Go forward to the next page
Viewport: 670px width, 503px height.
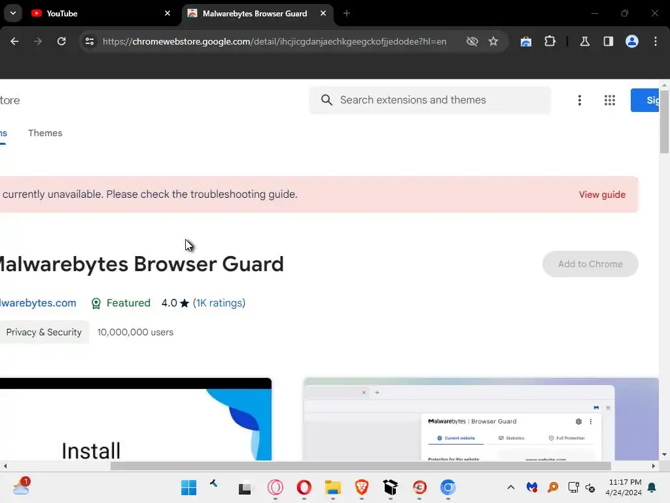pyautogui.click(x=37, y=41)
